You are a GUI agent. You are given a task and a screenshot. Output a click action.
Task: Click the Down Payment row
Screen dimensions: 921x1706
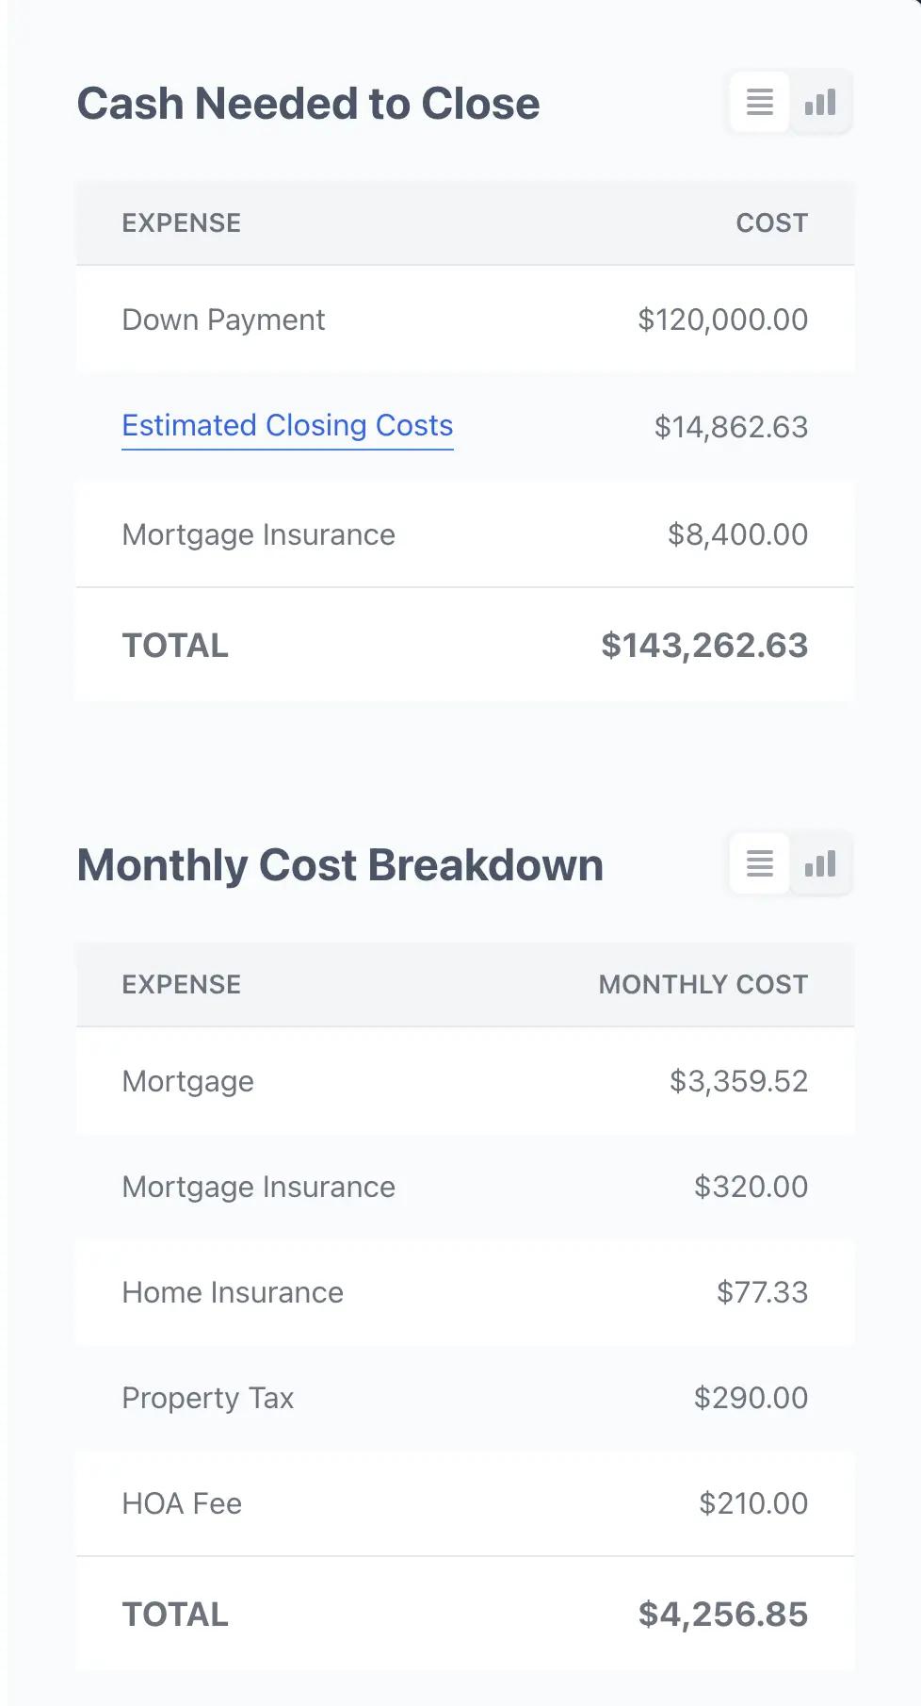tap(465, 320)
